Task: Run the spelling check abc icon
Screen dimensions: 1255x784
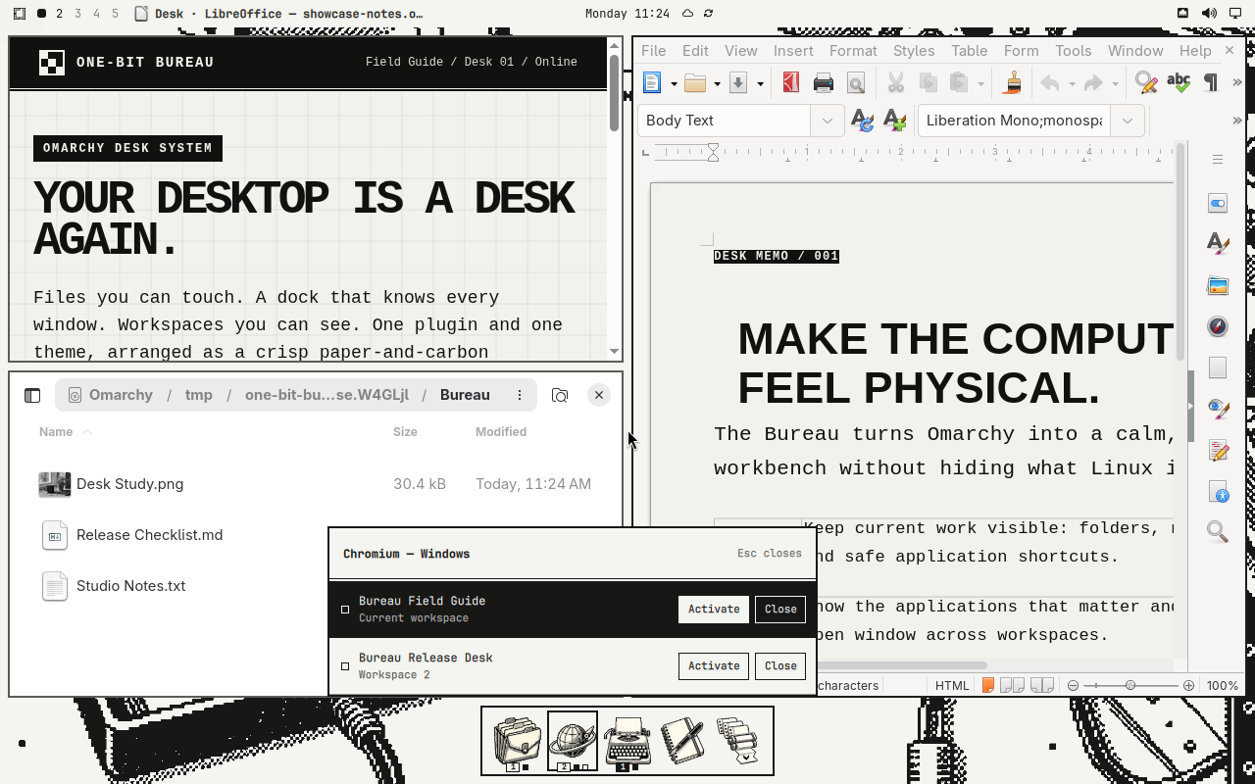Action: coord(1178,83)
